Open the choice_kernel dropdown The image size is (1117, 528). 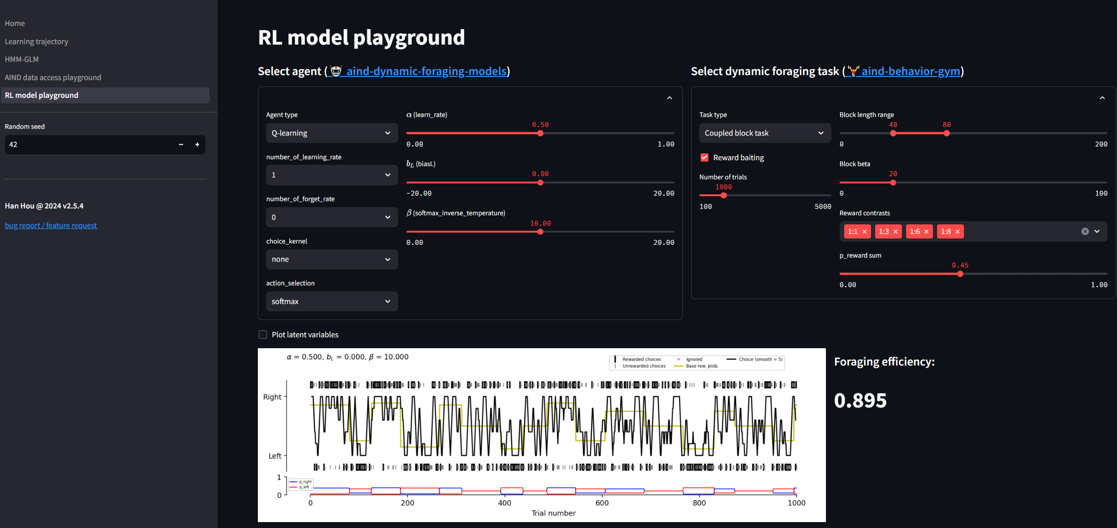coord(332,259)
